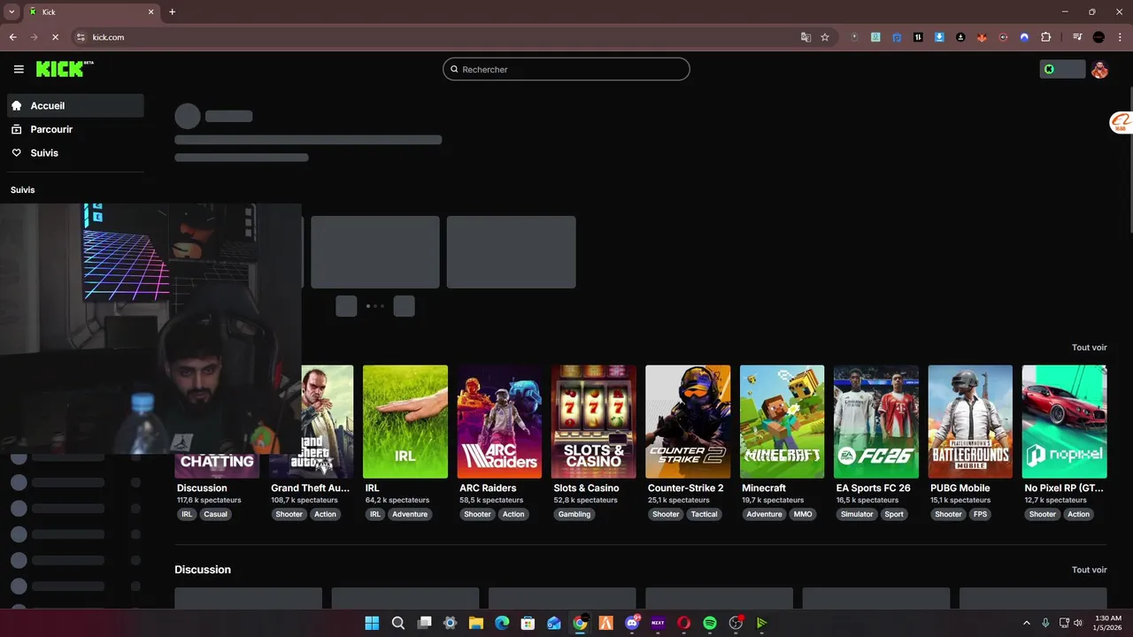
Task: Focus the Rechercher search field
Action: coord(566,69)
